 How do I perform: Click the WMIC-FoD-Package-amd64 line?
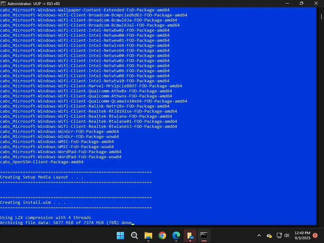(57, 141)
